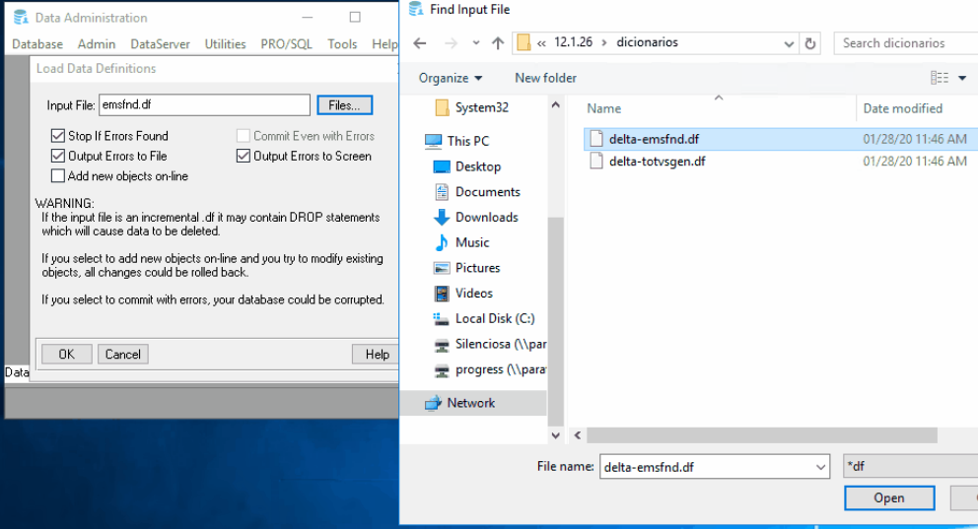Toggle Stop If Errors Found checkbox
Image resolution: width=978 pixels, height=529 pixels.
click(58, 136)
